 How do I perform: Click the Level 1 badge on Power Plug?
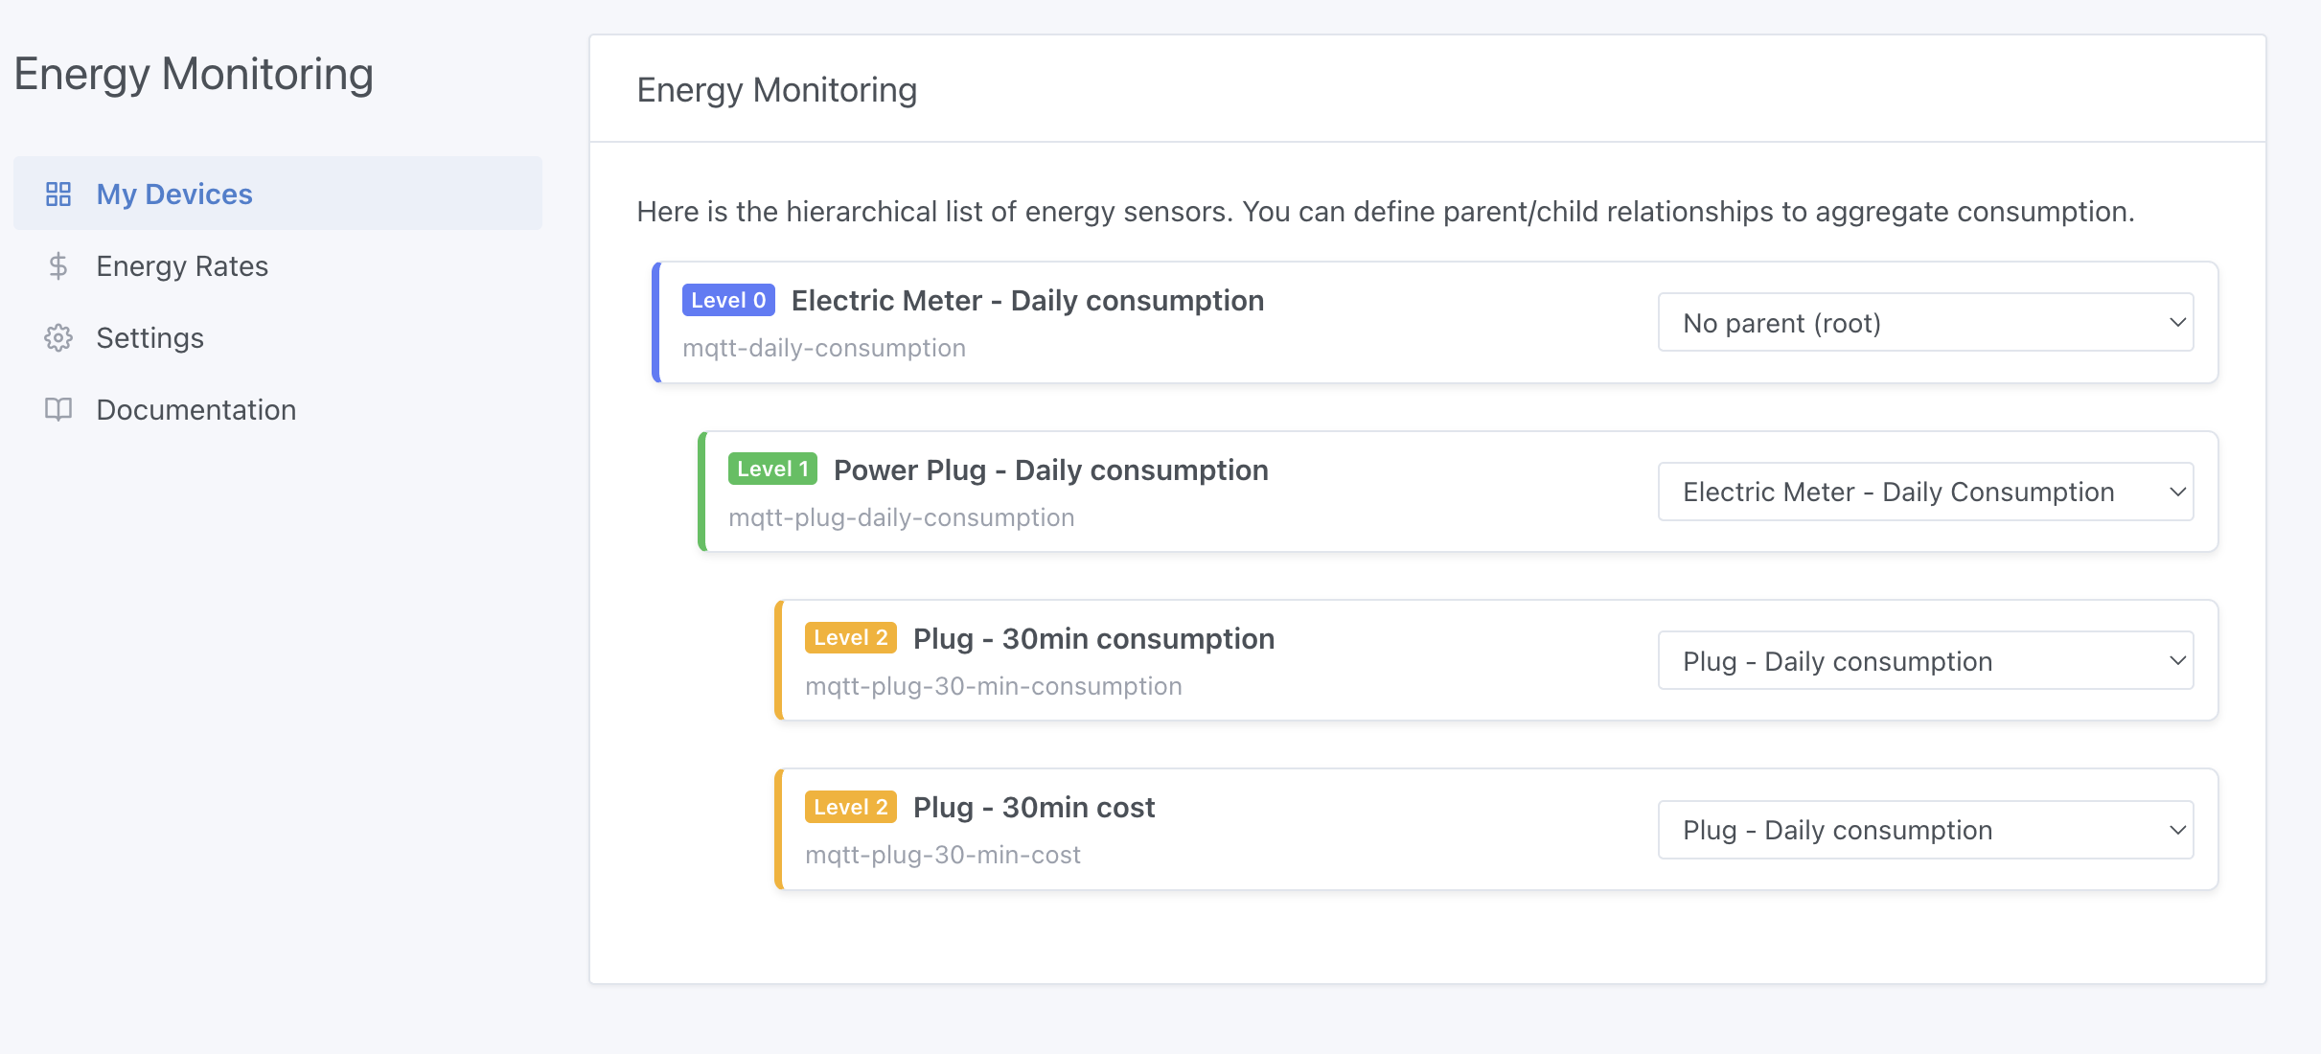(772, 469)
